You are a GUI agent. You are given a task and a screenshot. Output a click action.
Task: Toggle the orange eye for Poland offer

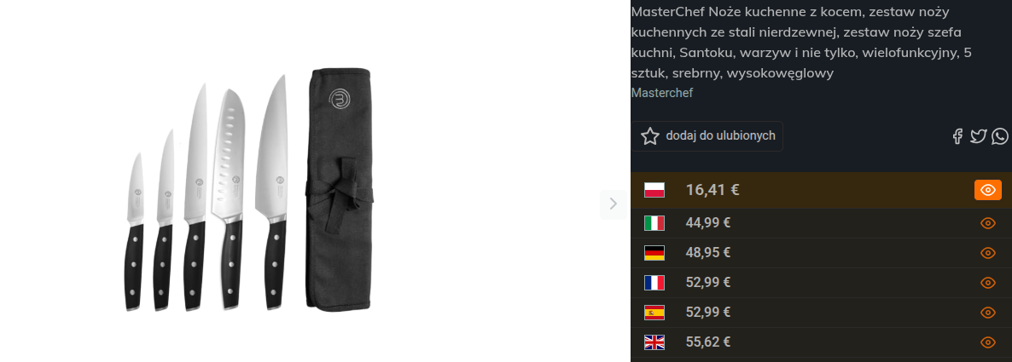[987, 190]
